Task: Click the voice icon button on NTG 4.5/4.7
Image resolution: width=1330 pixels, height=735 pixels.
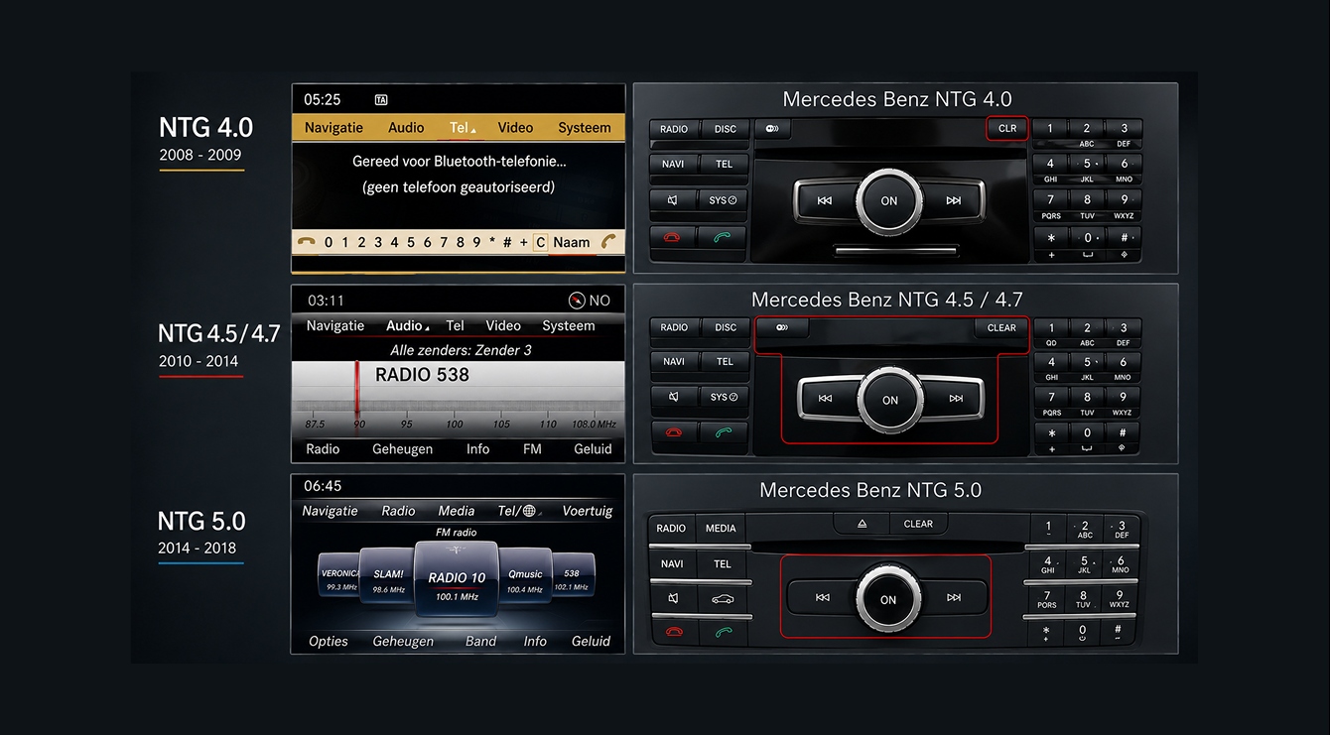Action: (x=782, y=327)
